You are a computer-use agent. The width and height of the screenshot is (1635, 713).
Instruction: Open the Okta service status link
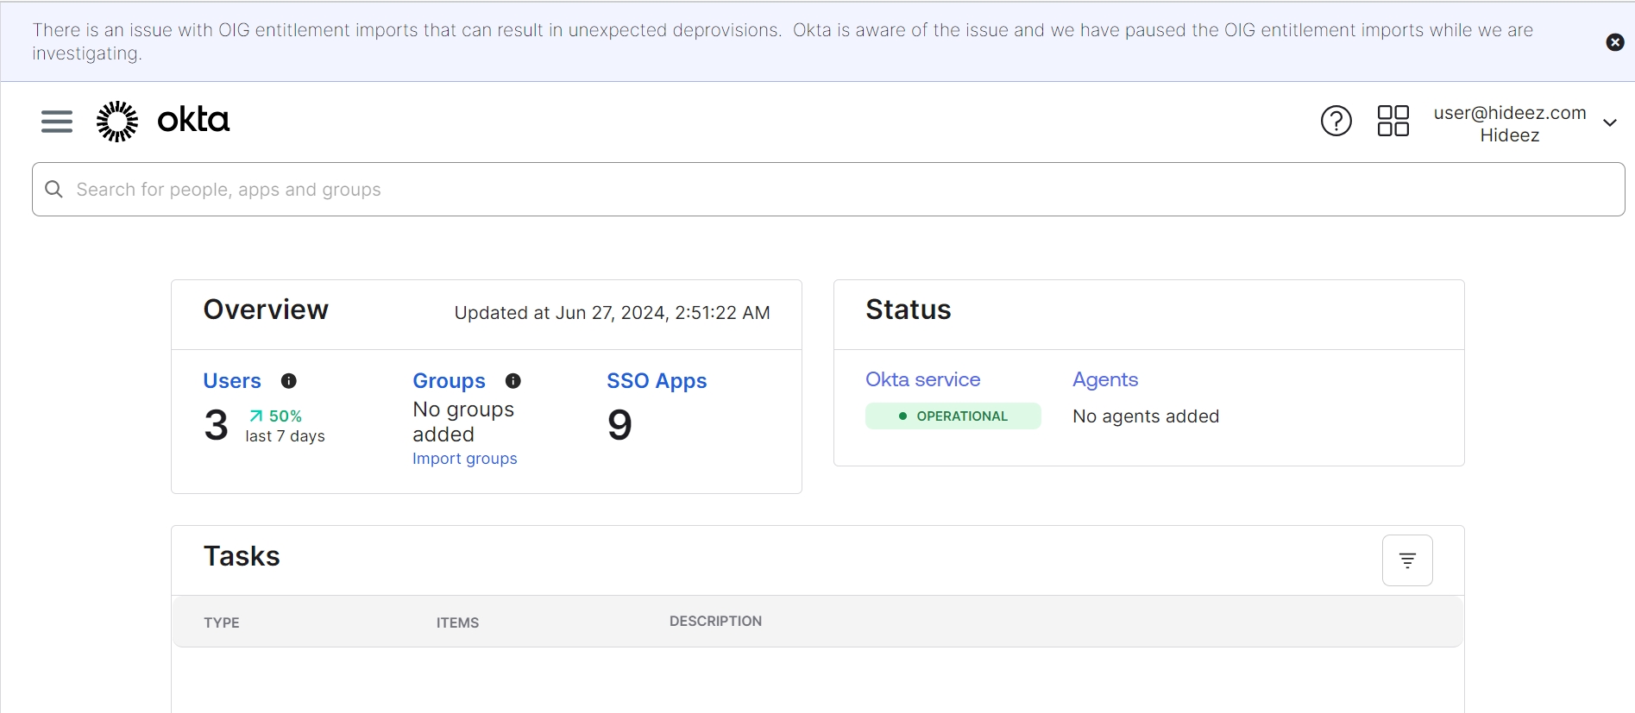click(x=922, y=379)
